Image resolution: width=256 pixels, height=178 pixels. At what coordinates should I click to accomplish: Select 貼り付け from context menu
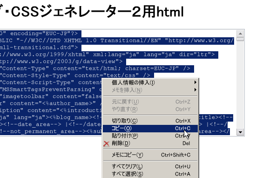(x=150, y=136)
